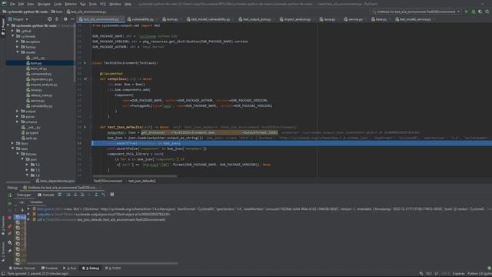Open the Project view dropdown
The height and width of the screenshot is (277, 492).
pos(18,19)
